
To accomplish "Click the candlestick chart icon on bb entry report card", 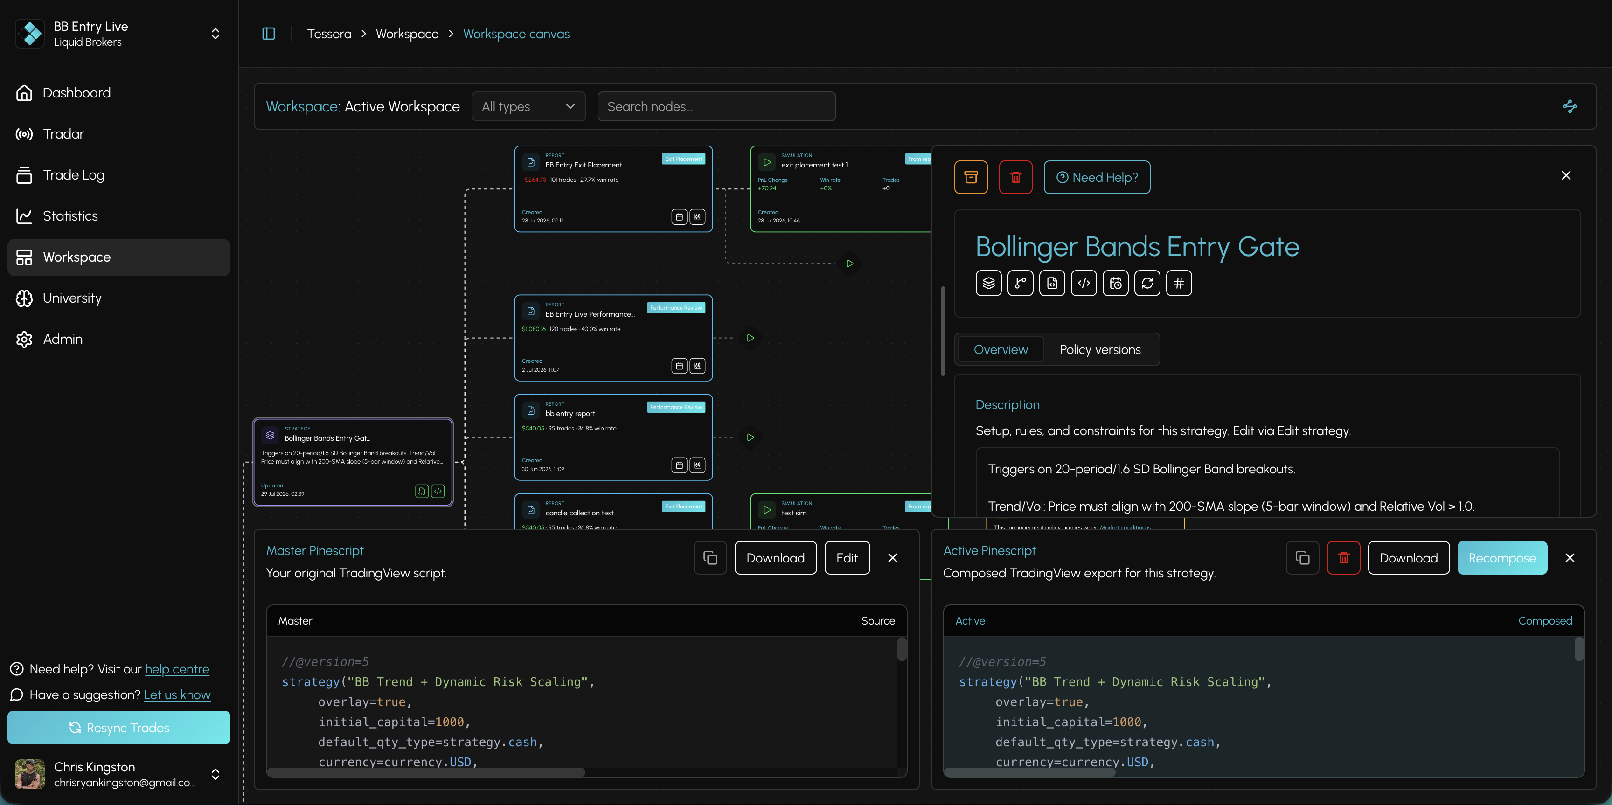I will (697, 465).
